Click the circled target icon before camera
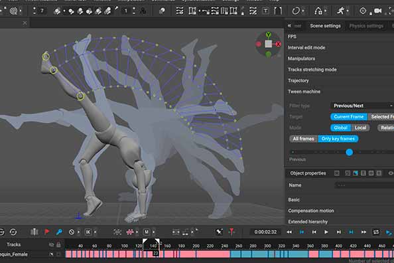The height and width of the screenshot is (263, 394). [x=363, y=11]
